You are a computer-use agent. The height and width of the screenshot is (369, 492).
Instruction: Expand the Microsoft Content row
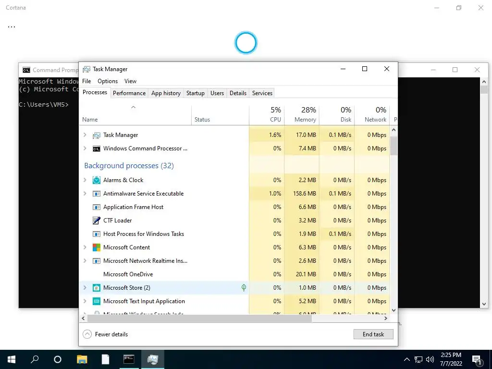(85, 247)
